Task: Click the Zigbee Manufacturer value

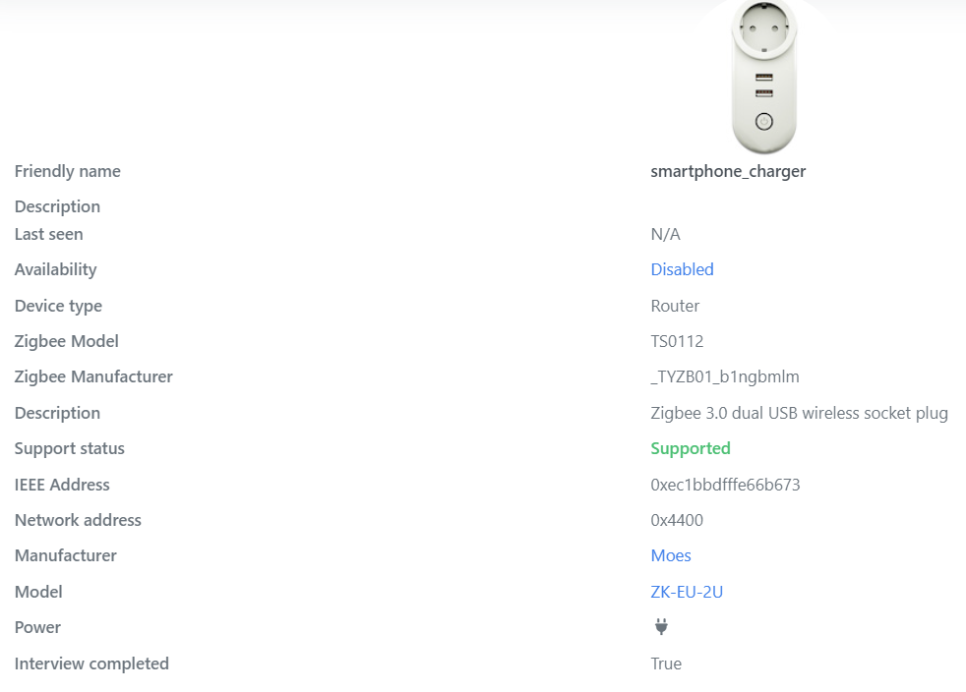Action: pyautogui.click(x=725, y=376)
